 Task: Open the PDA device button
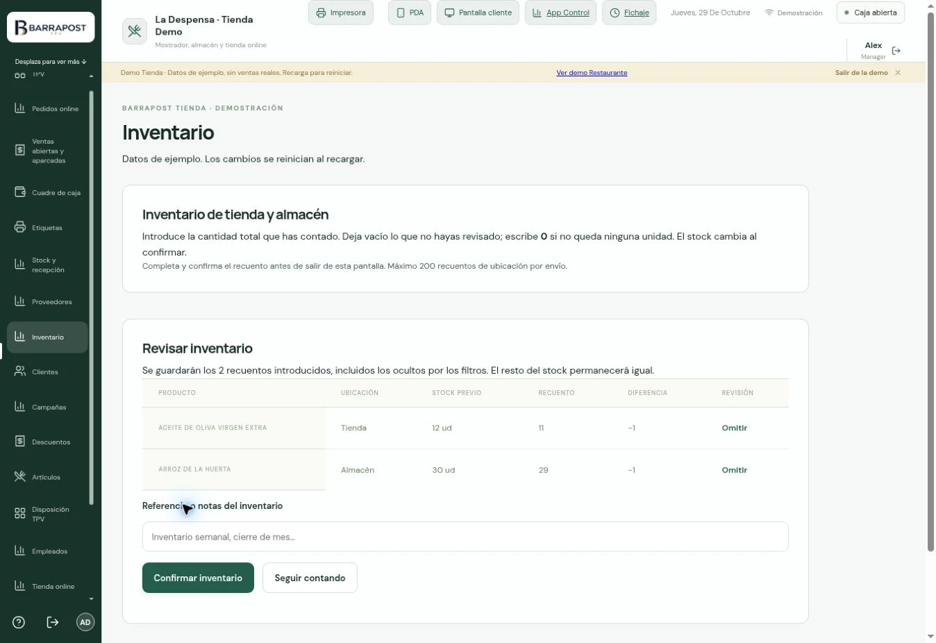tap(410, 12)
